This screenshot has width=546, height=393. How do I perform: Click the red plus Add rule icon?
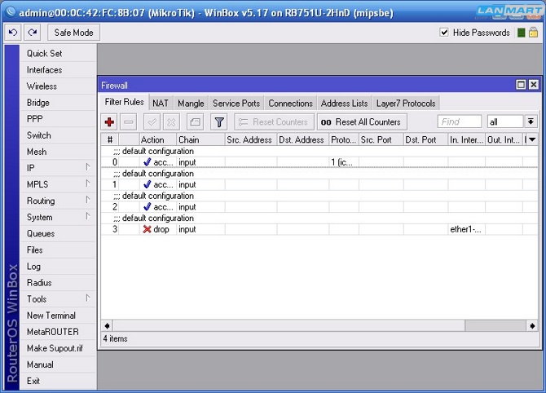(109, 122)
